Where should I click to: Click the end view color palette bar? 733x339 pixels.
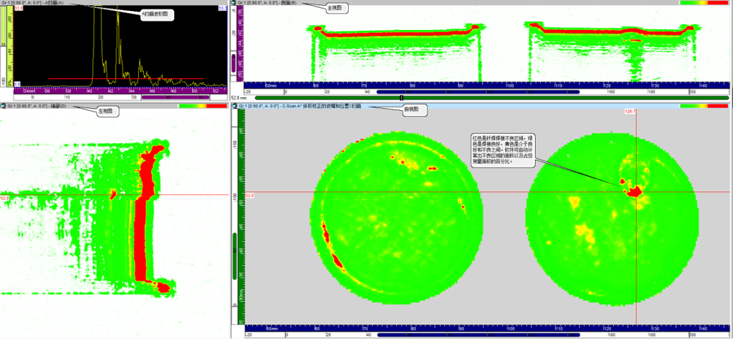202,106
